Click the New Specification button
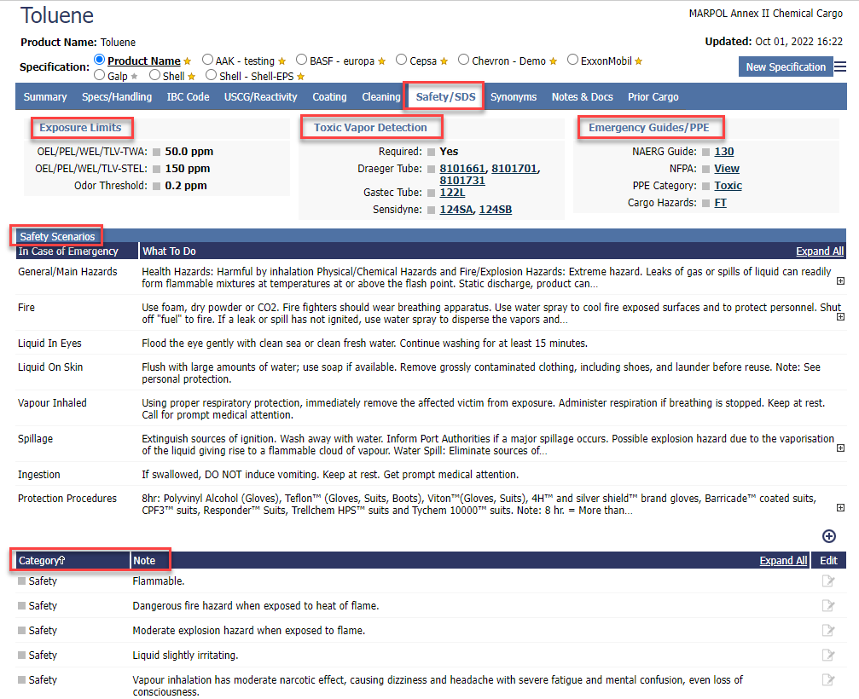Viewport: 859px width, 699px height. coord(785,67)
